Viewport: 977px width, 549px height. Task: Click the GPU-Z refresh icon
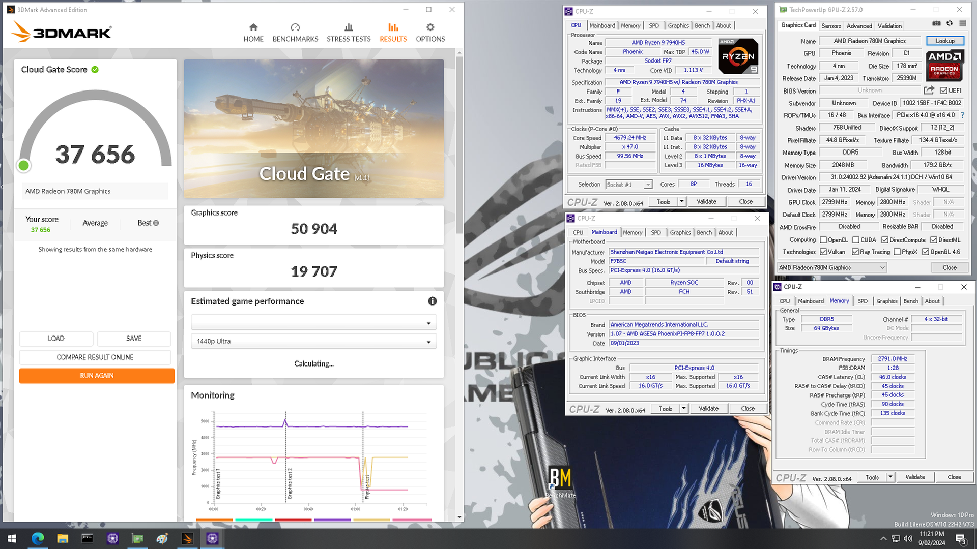(x=950, y=23)
